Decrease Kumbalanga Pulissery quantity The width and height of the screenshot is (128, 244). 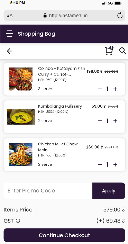(100, 121)
